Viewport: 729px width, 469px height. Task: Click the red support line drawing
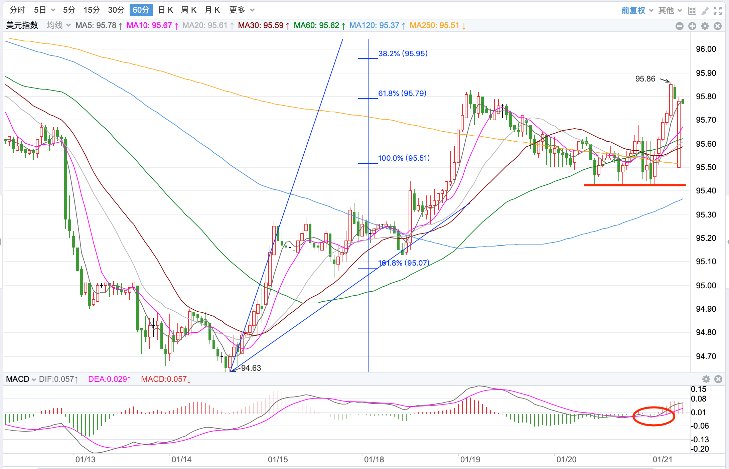[635, 185]
